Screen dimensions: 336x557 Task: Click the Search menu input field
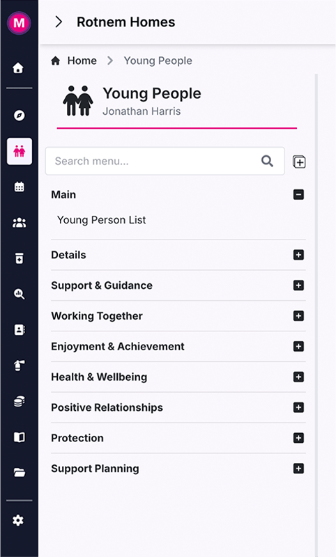pos(165,161)
